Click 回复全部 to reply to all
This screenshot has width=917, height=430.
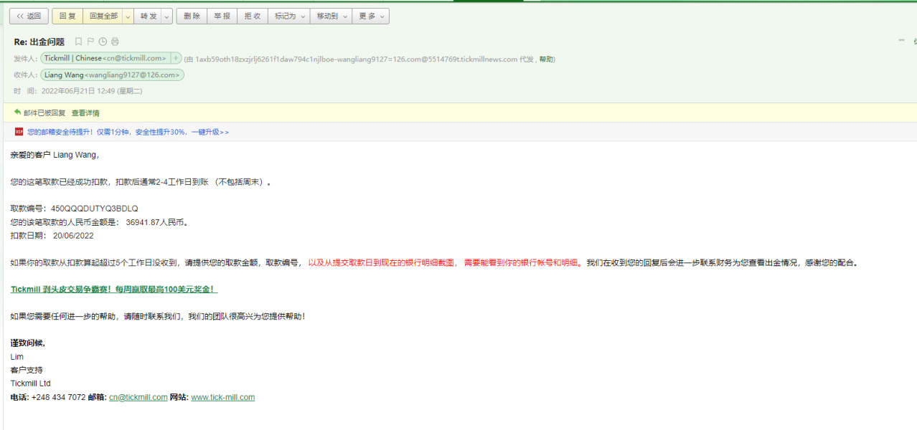[x=103, y=16]
